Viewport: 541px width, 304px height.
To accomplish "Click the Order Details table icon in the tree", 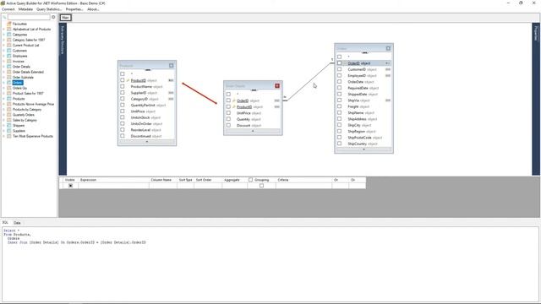I will [9, 67].
